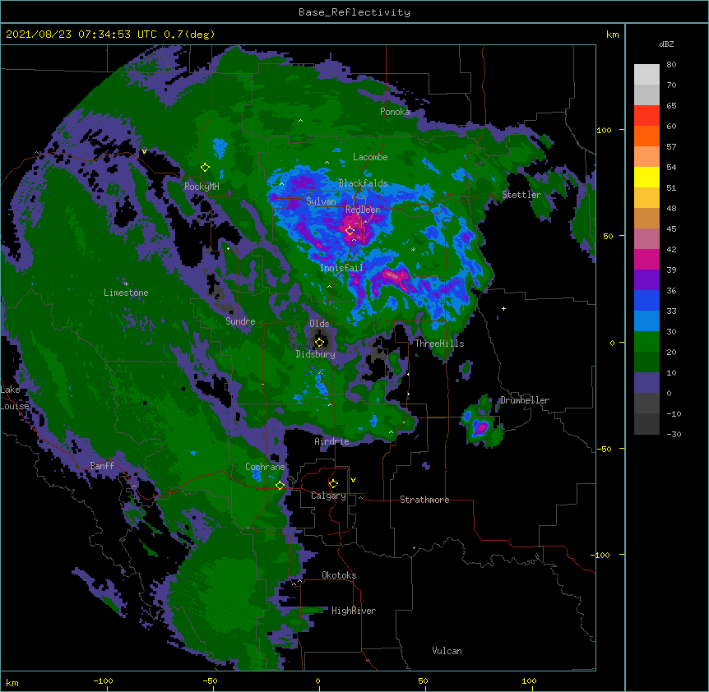Choose the purple 36-39 dBZ color band

pos(646,280)
